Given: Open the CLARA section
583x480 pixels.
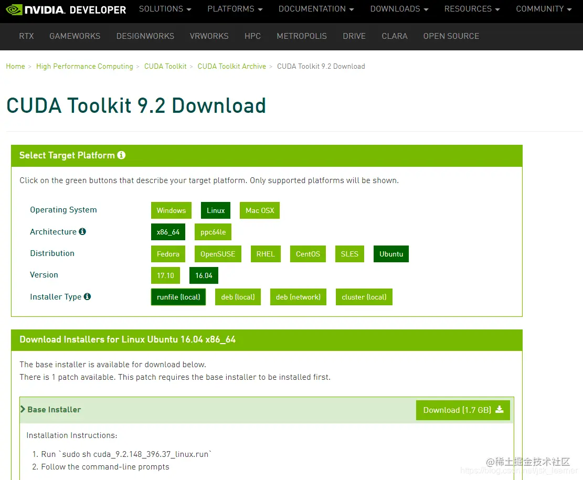Looking at the screenshot, I should [x=395, y=36].
